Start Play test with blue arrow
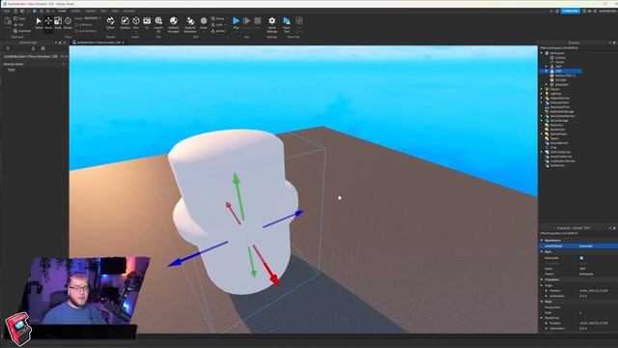 236,21
